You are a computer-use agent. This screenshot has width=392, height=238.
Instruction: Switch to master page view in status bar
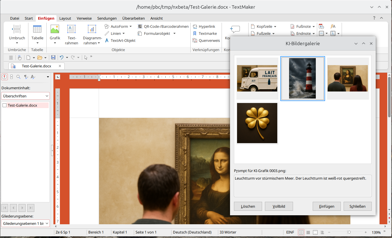point(315,232)
